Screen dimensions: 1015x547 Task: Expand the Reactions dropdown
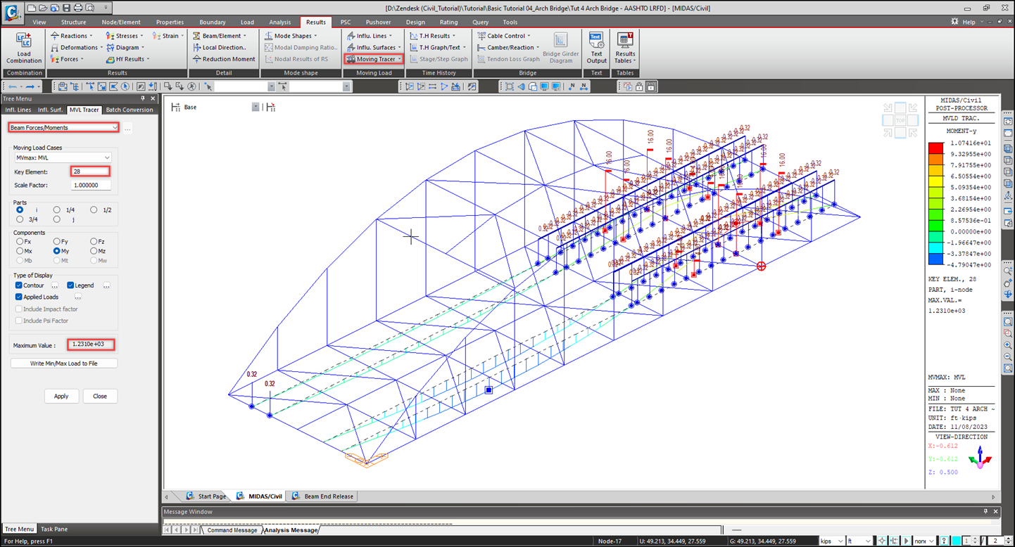pyautogui.click(x=92, y=36)
